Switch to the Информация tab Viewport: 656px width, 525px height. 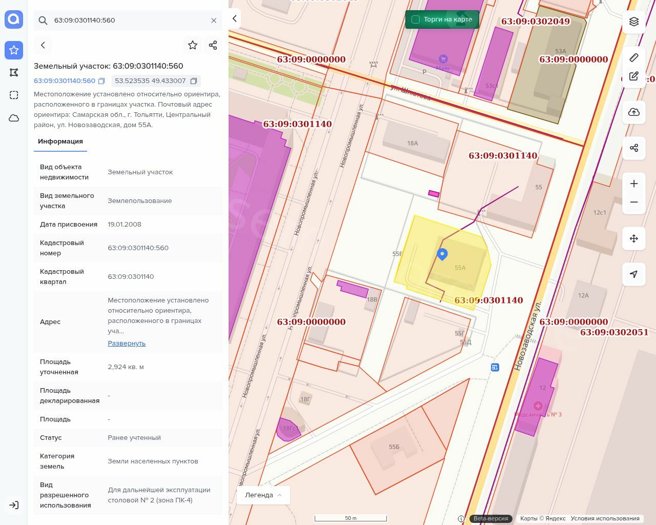tap(60, 142)
